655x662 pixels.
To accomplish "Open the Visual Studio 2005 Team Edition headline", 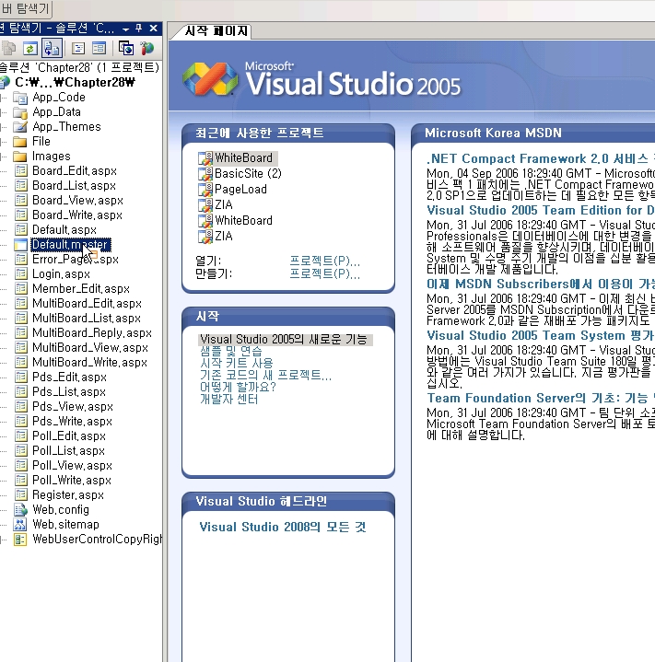I will pos(541,210).
